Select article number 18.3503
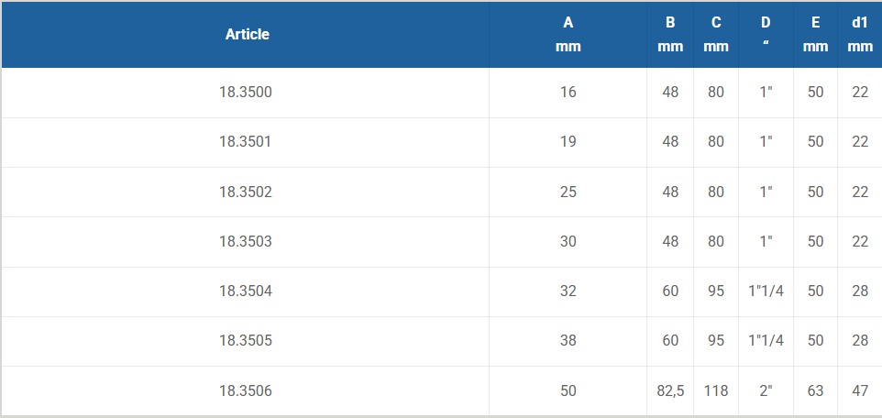Image resolution: width=882 pixels, height=418 pixels. click(246, 242)
